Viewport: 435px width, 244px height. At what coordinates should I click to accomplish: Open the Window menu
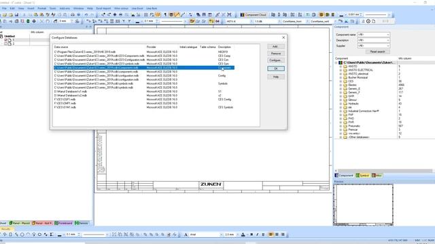tap(79, 9)
